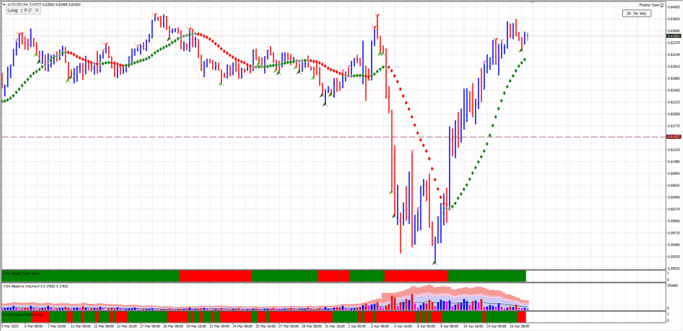Click the 2h 7m 46s candle timer box

[638, 13]
